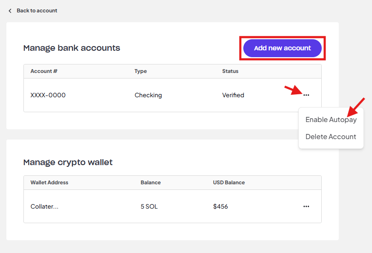Select the XXXX-0000 account number

[48, 95]
